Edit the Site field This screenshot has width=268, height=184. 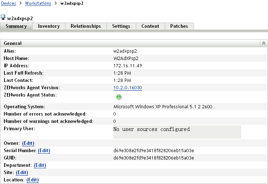(x=22, y=173)
